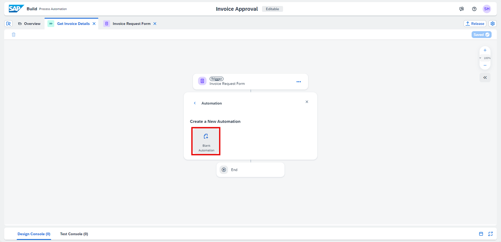
Task: Click the Release button
Action: coord(475,24)
